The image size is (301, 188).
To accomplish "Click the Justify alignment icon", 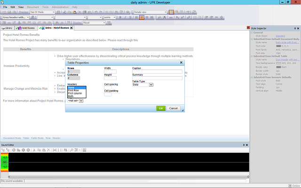I will pos(152,17).
